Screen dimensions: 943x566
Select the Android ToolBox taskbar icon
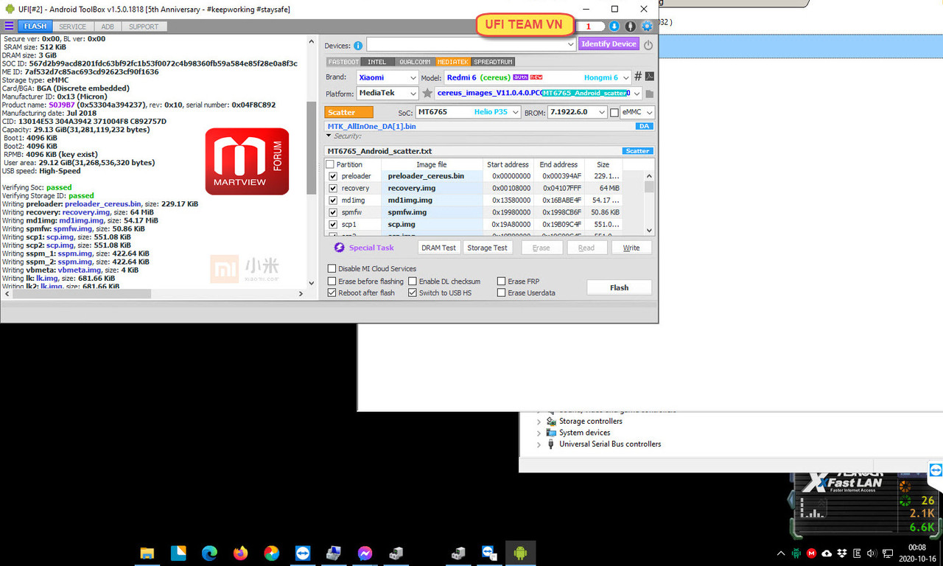[x=520, y=553]
